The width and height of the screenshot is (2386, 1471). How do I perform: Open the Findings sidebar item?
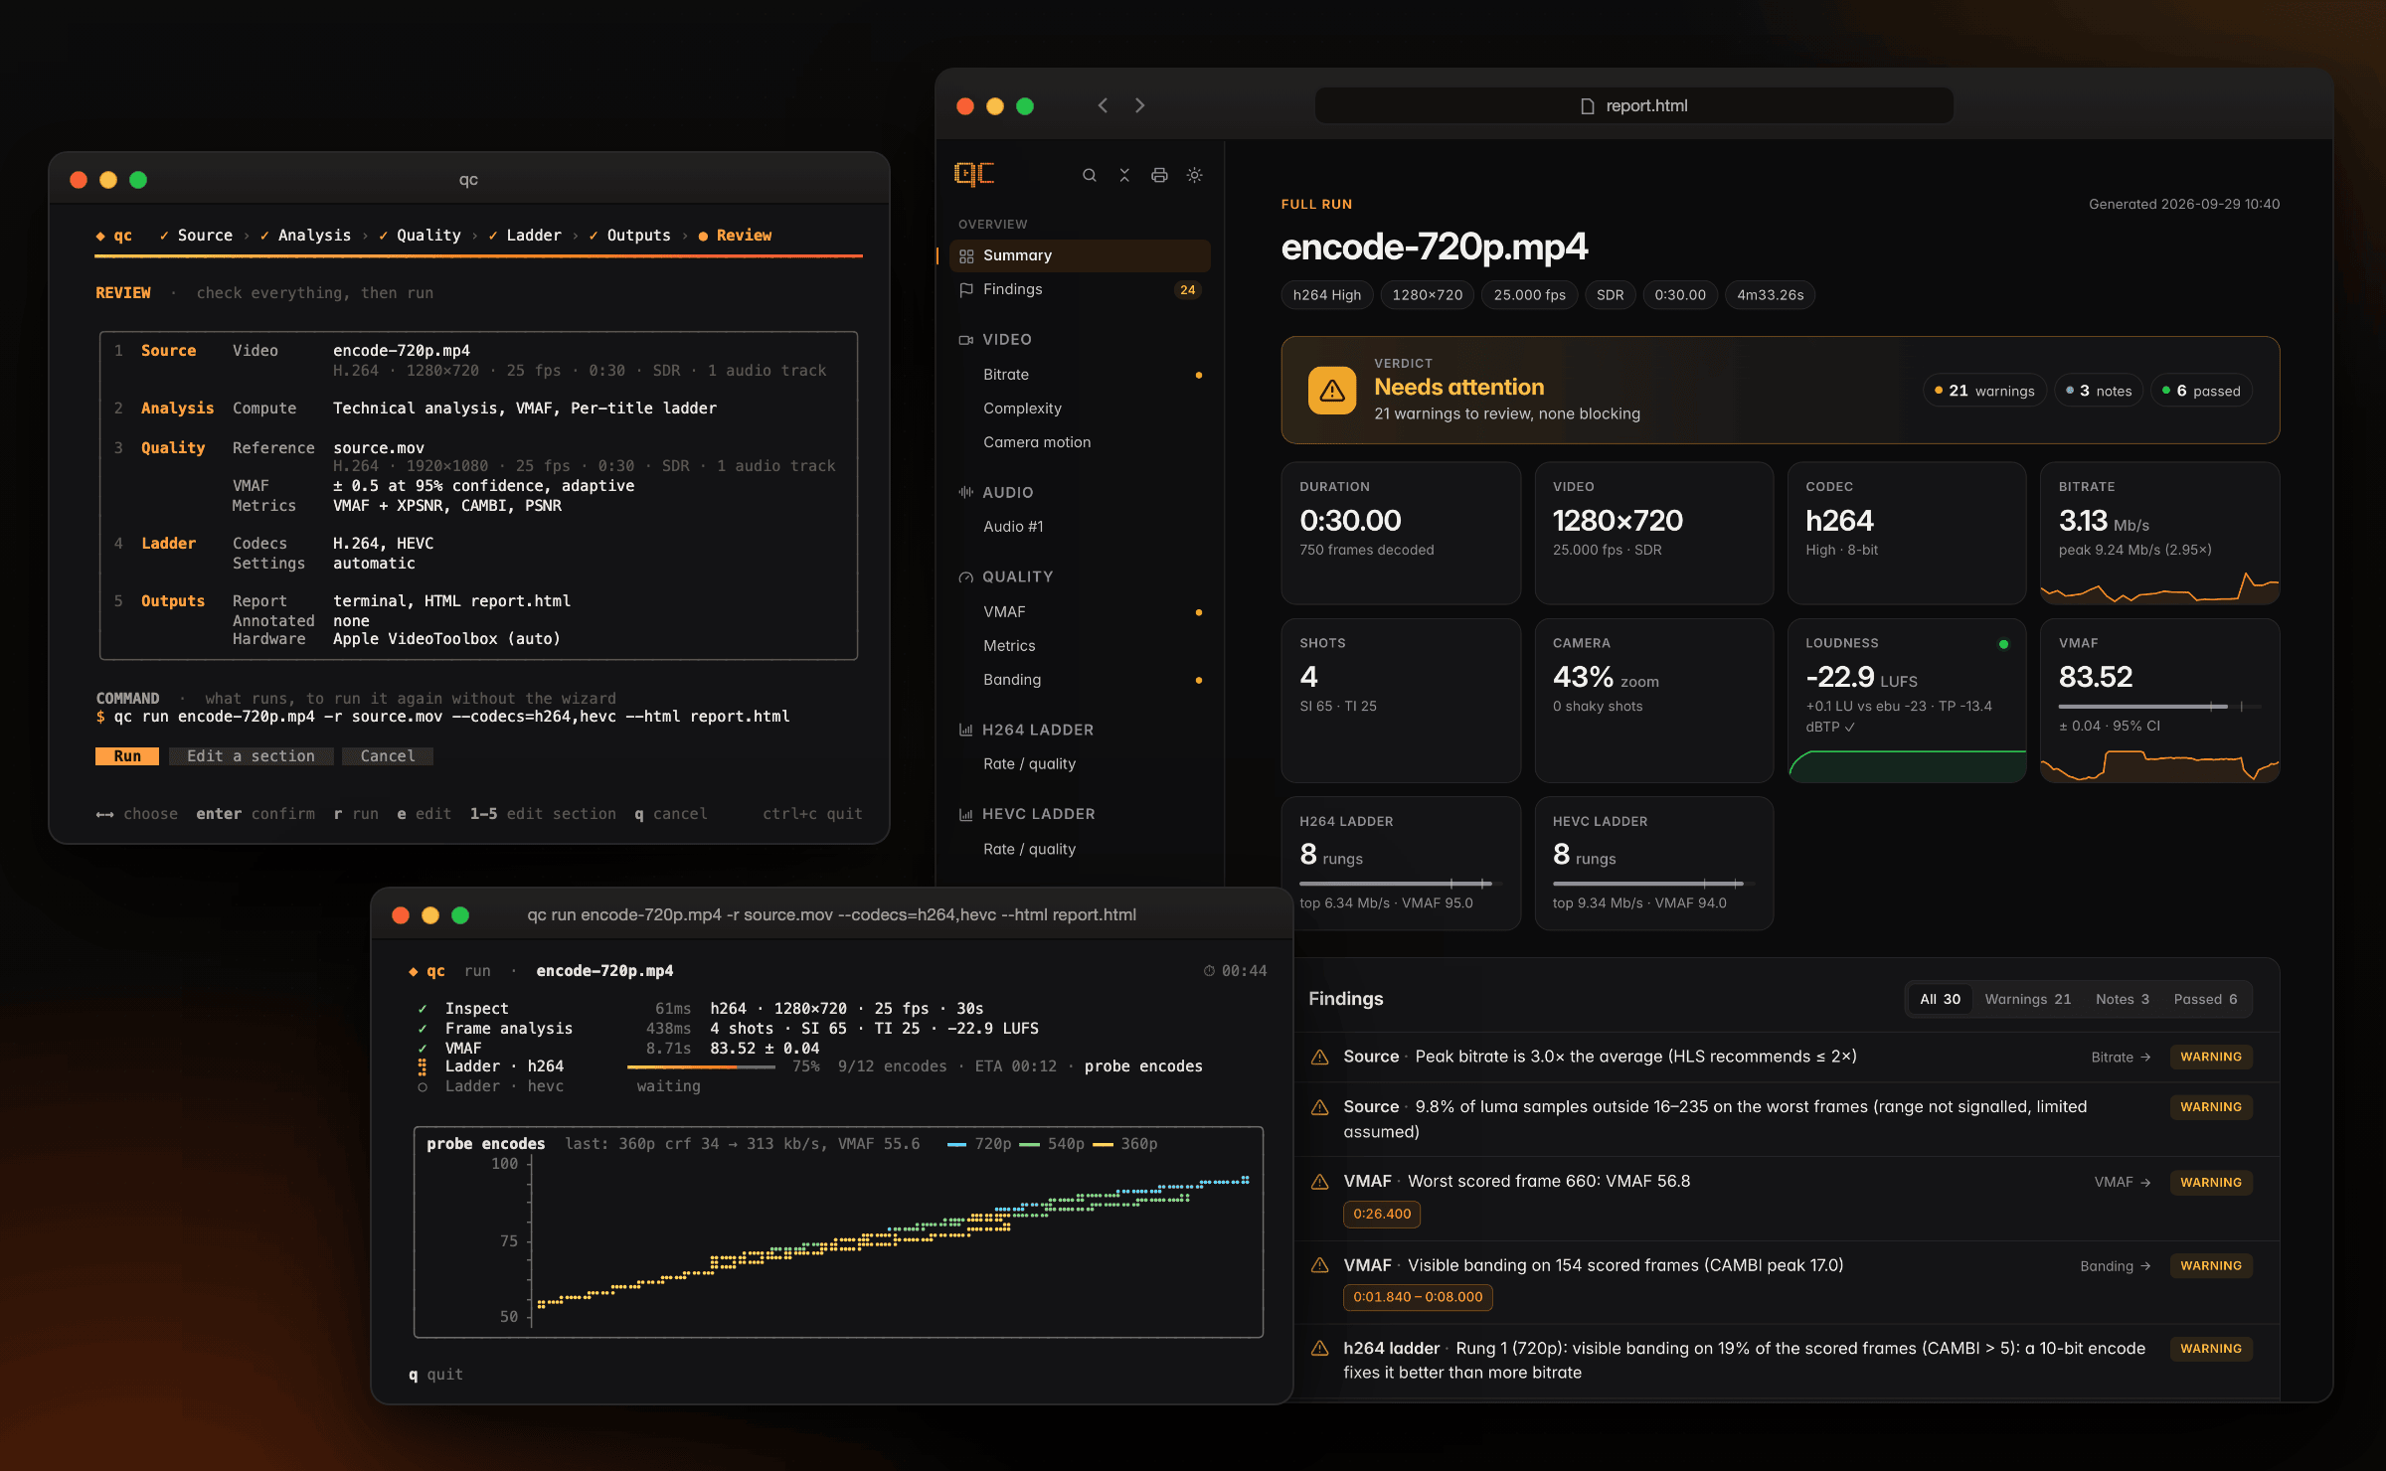pos(1080,289)
